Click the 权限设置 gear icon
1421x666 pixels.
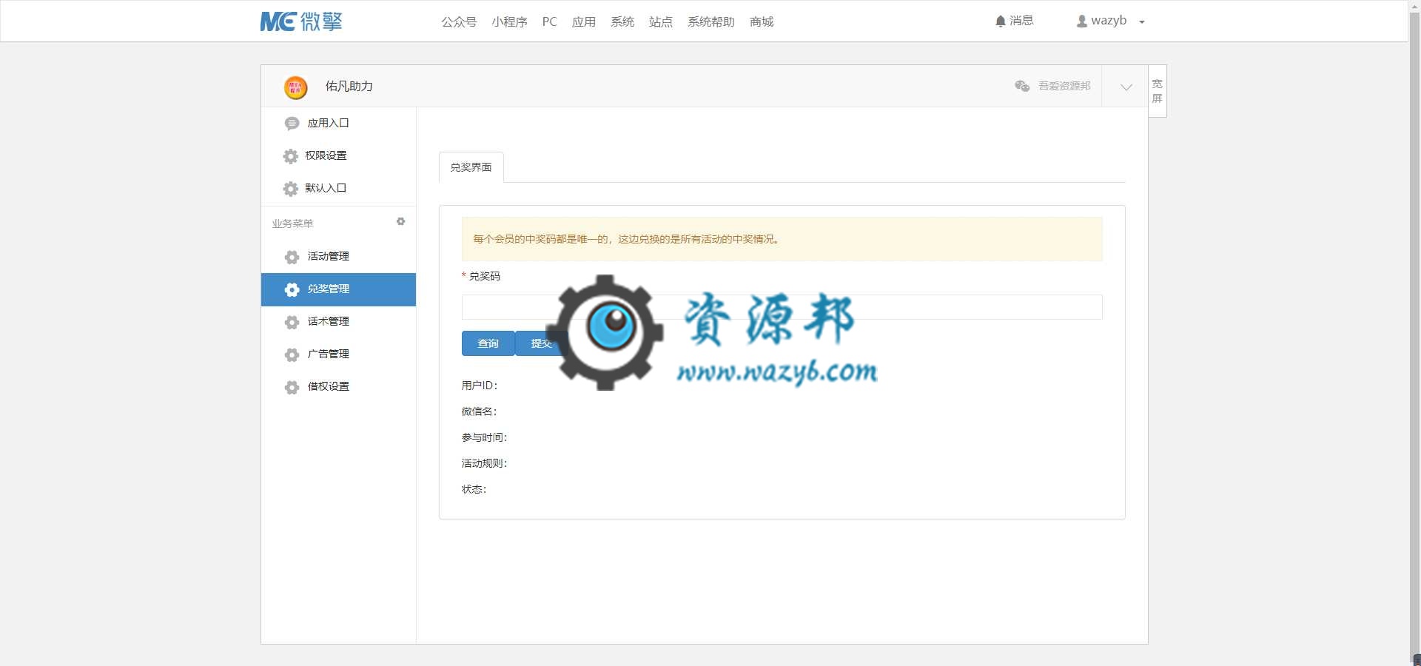pos(291,156)
